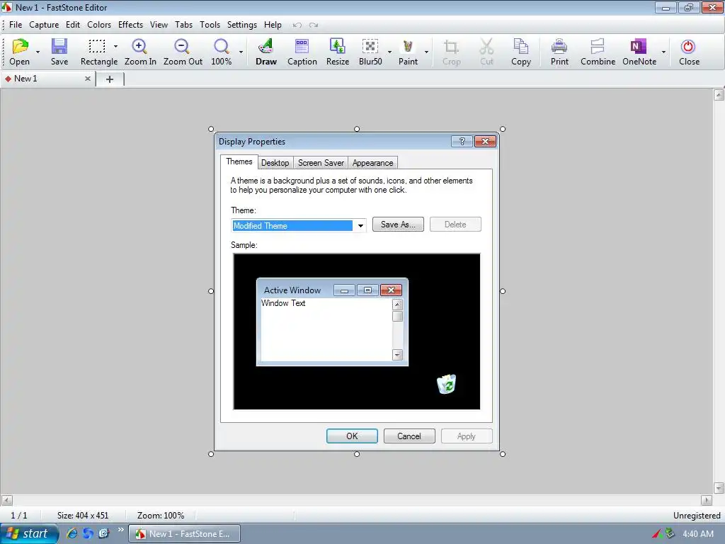Click horizontal scrollbar left arrow
Image resolution: width=725 pixels, height=544 pixels.
point(7,500)
